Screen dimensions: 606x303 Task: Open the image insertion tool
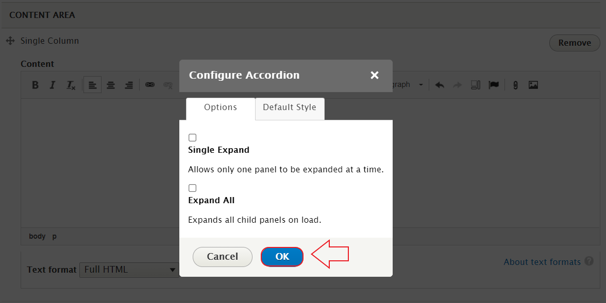click(533, 84)
